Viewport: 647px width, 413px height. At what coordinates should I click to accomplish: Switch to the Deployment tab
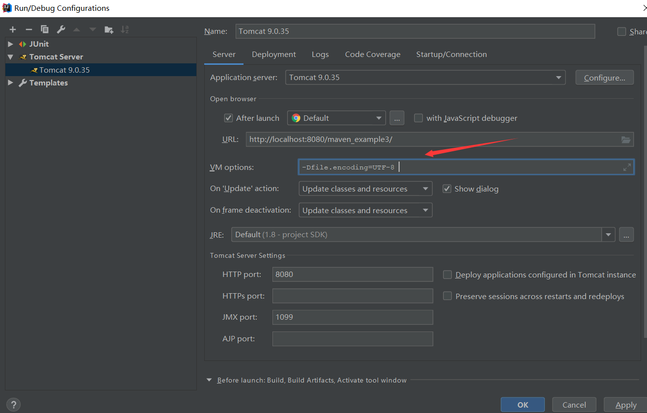click(x=274, y=55)
